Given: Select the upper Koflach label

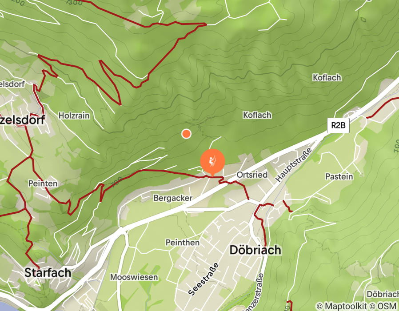Looking at the screenshot, I should coord(327,78).
